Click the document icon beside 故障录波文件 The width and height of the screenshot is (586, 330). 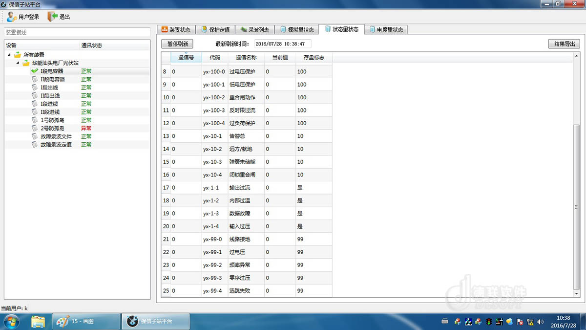34,136
